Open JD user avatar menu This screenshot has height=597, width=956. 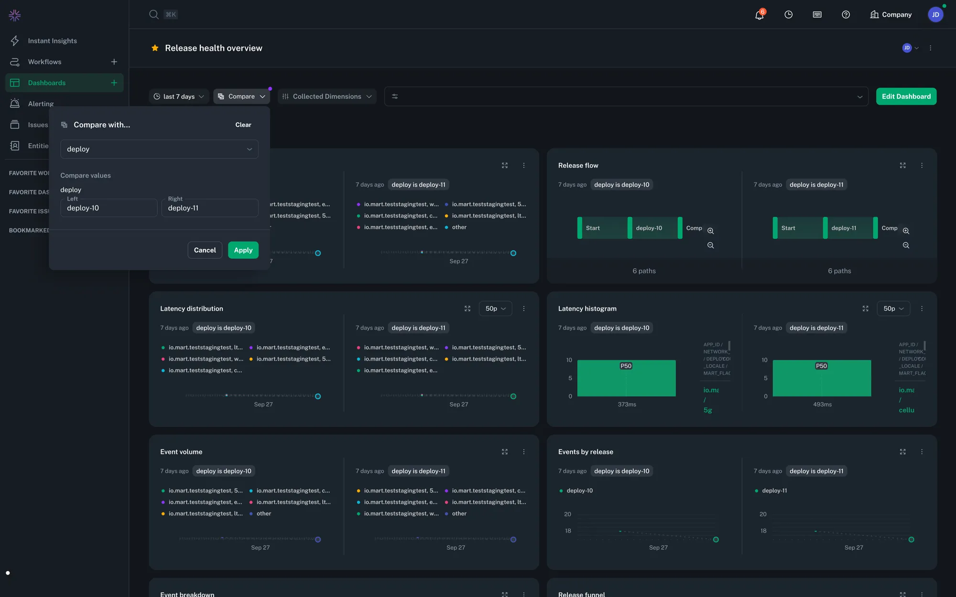coord(935,15)
